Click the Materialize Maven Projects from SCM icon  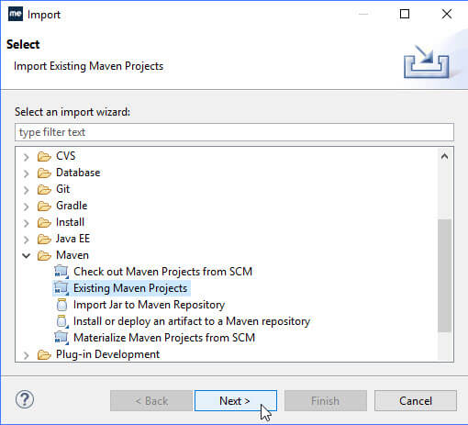[61, 338]
